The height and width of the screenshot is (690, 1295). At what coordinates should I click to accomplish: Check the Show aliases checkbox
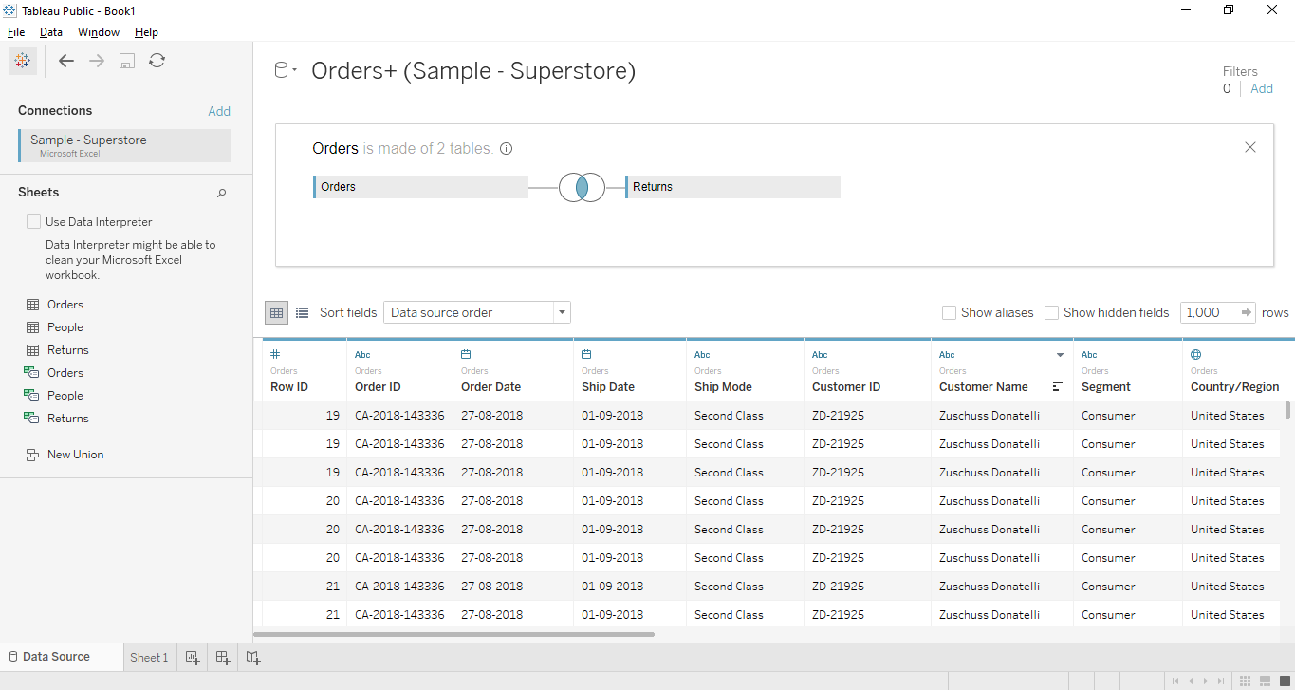949,312
